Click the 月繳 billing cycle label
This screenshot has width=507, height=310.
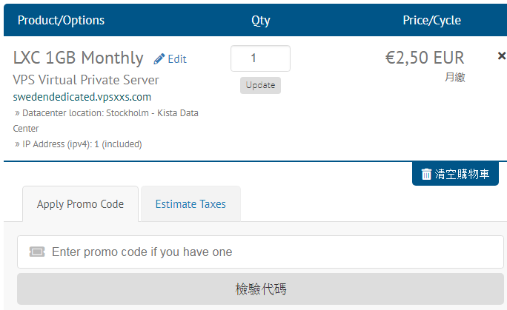pyautogui.click(x=455, y=77)
